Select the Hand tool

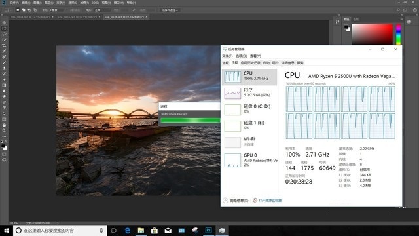click(x=4, y=125)
